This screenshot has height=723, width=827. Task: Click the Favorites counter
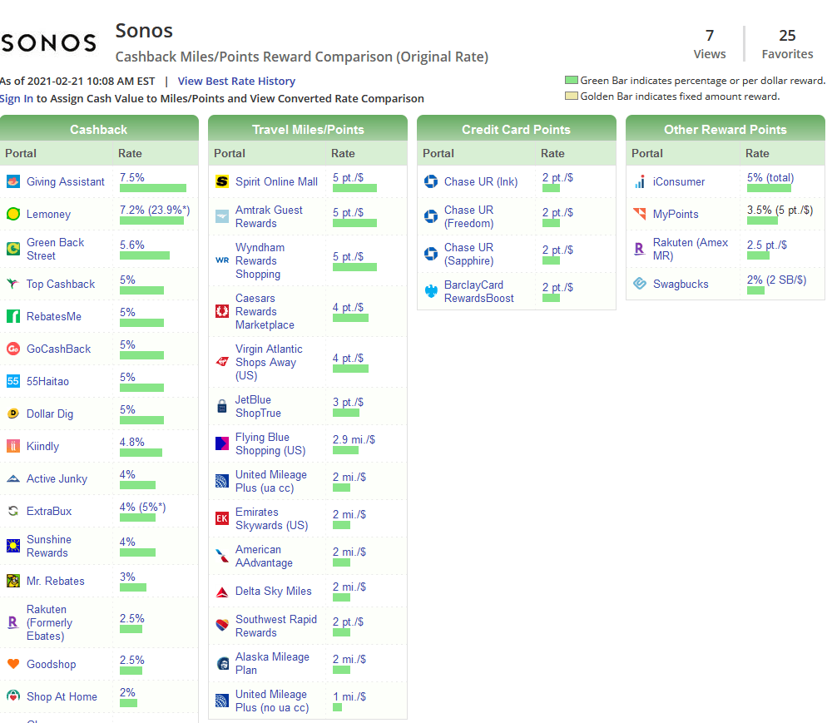click(x=787, y=44)
